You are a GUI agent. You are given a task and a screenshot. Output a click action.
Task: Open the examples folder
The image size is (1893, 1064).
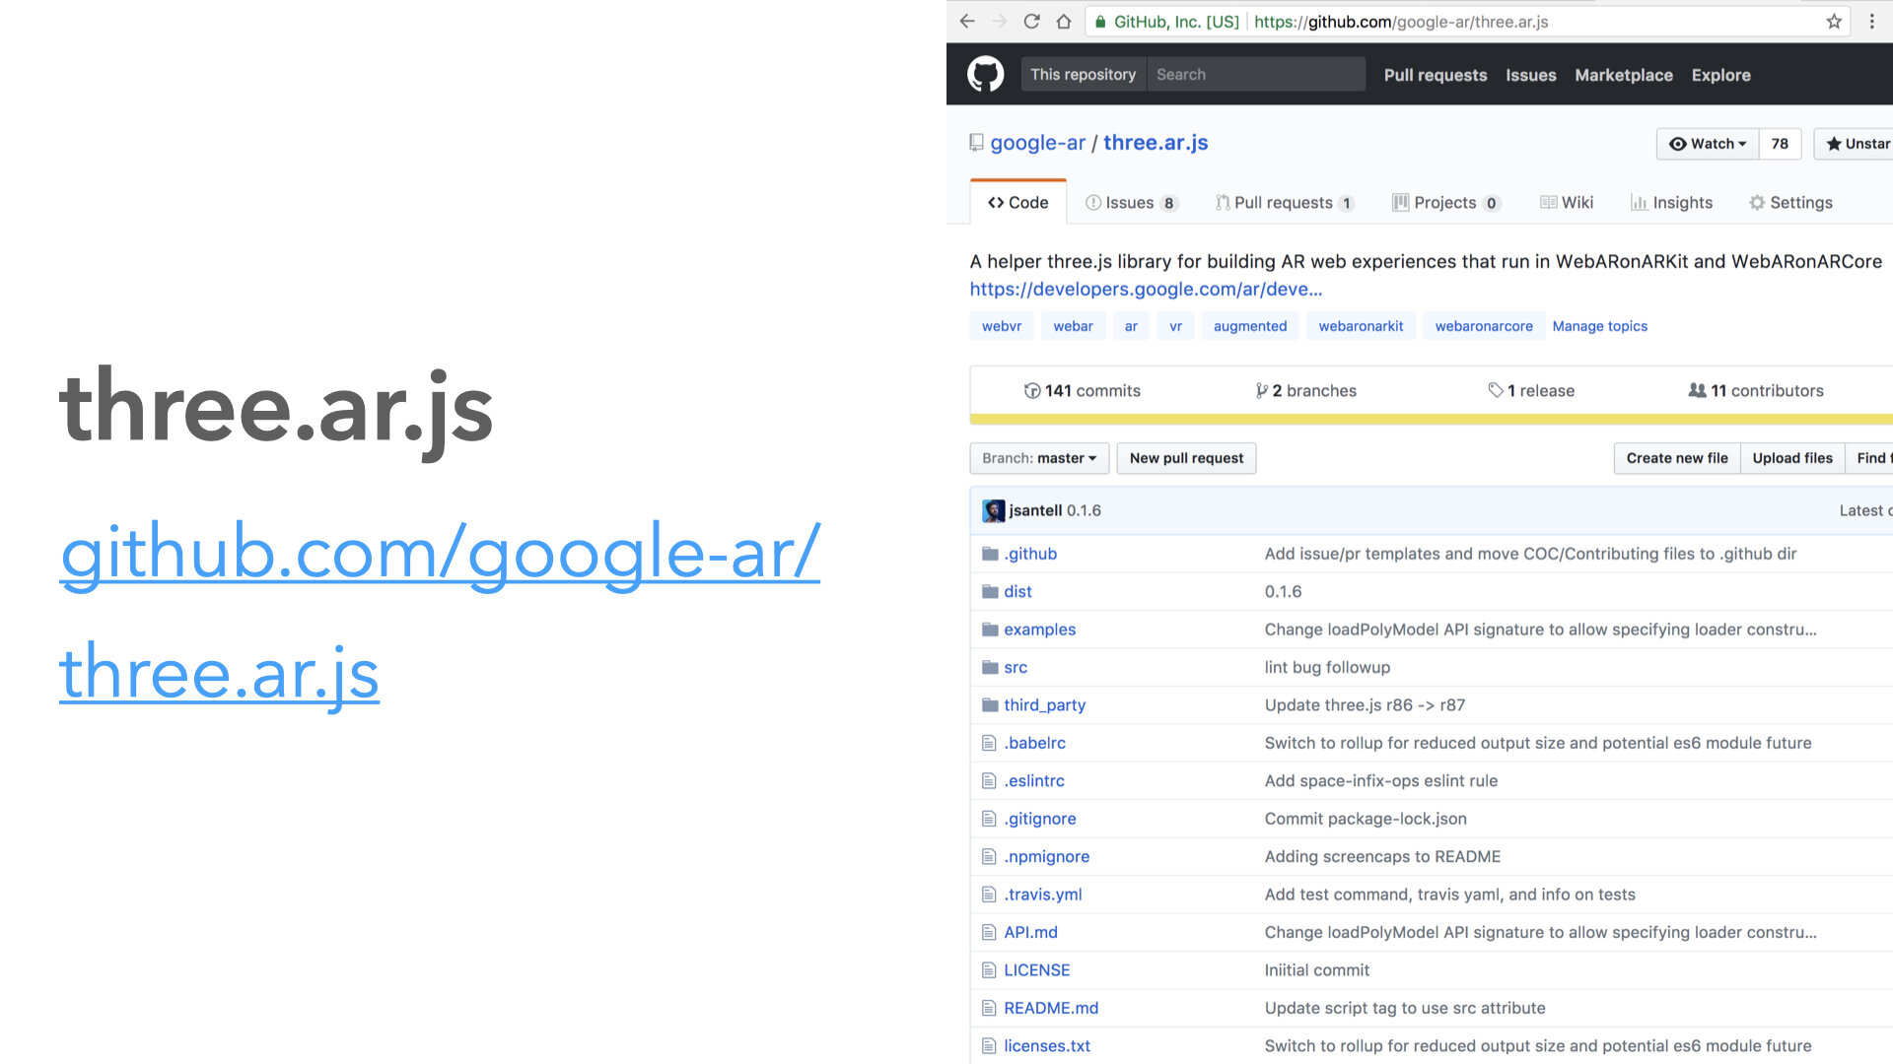point(1039,630)
